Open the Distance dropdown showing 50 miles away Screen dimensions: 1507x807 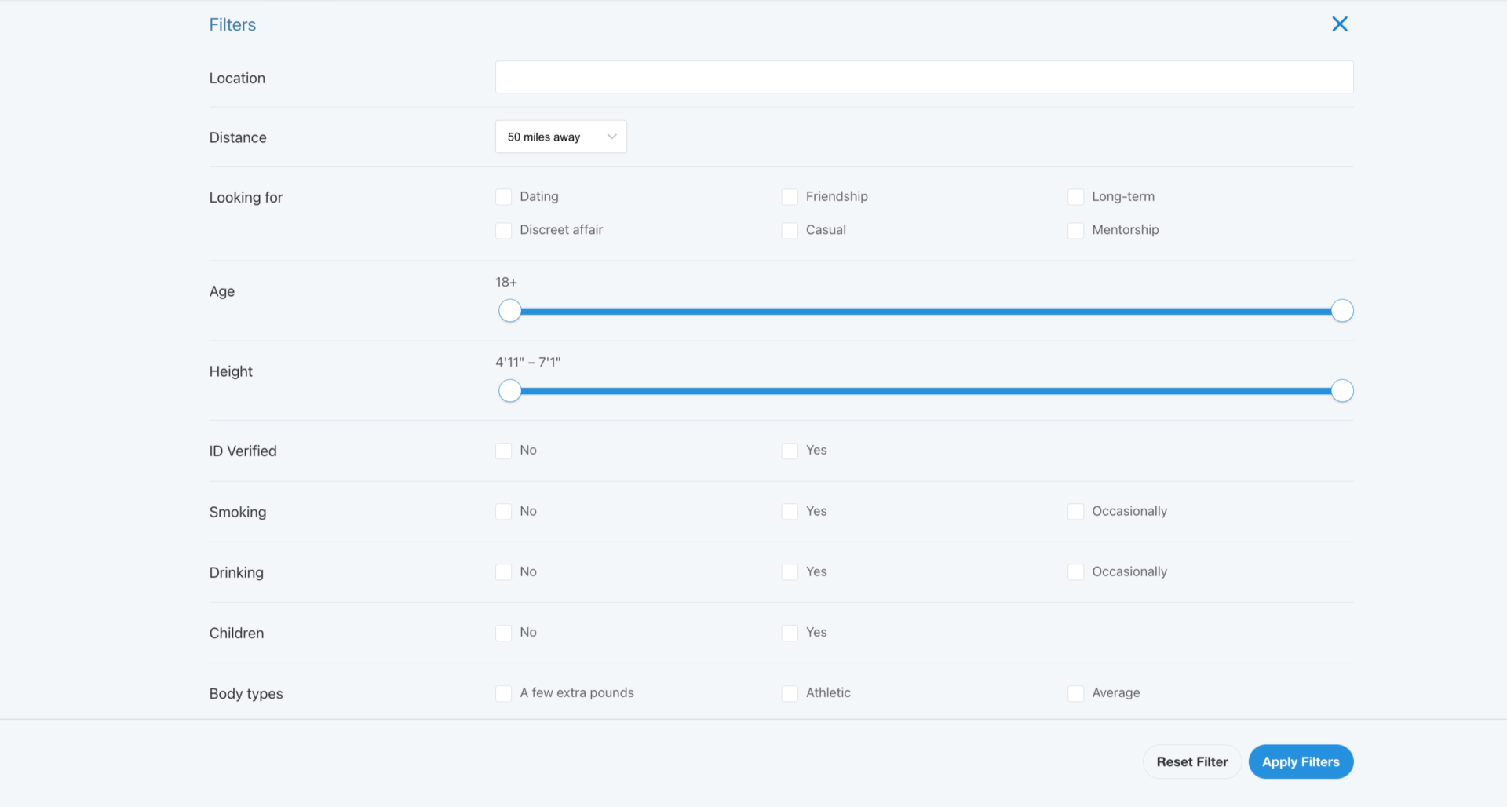click(560, 137)
